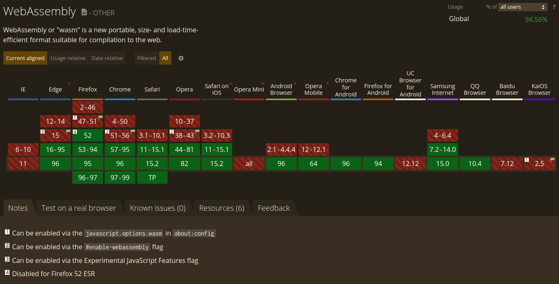Viewport: 559px width, 284px height.
Task: Click the Safari on iOS 3.2-10.3 cell
Action: point(217,135)
